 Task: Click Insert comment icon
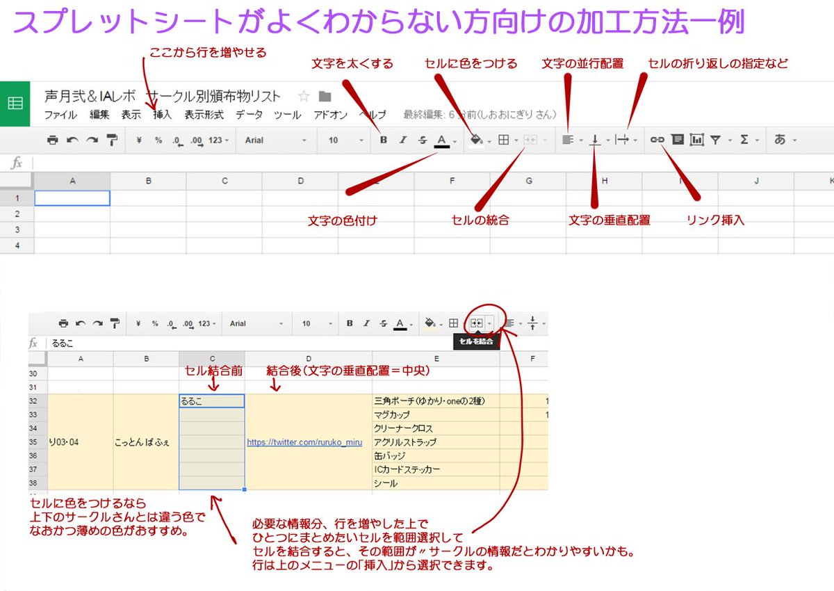678,140
